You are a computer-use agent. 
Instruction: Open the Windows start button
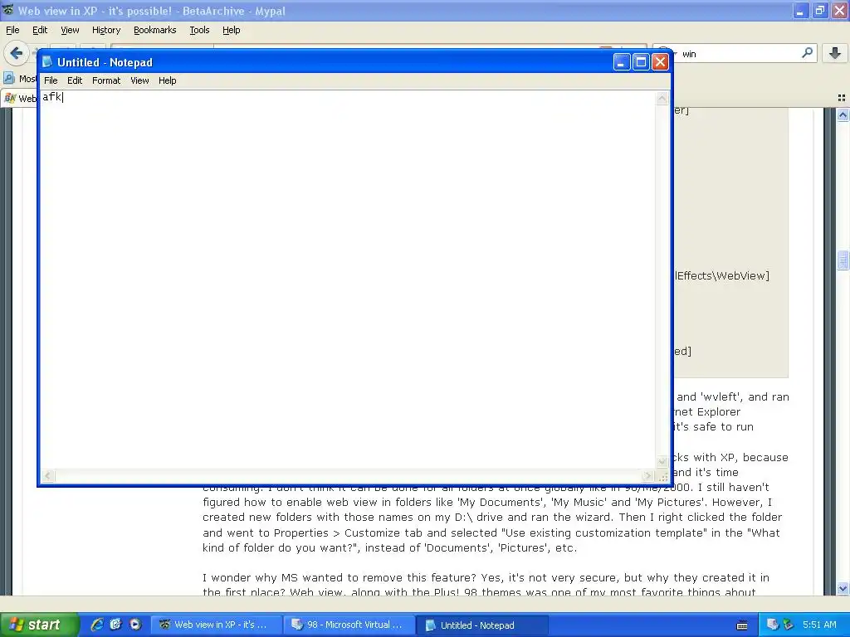coord(39,625)
